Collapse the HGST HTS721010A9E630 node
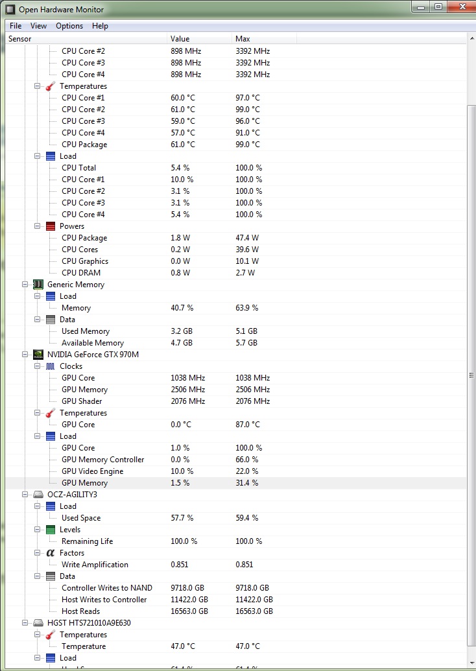This screenshot has width=476, height=671. (x=25, y=623)
